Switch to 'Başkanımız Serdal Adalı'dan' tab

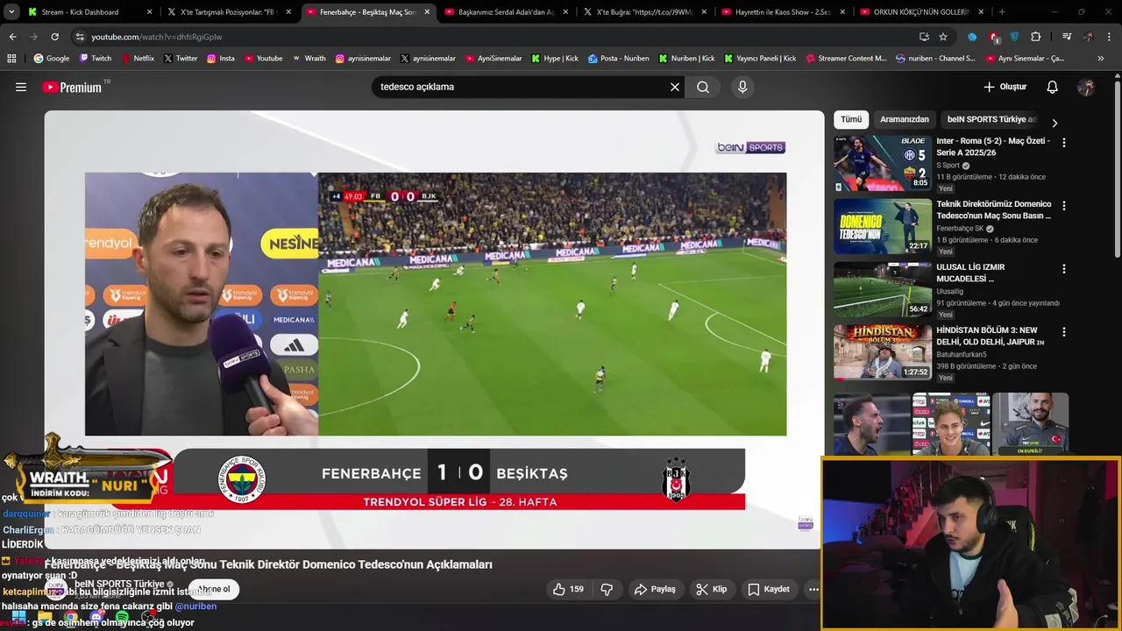point(505,12)
